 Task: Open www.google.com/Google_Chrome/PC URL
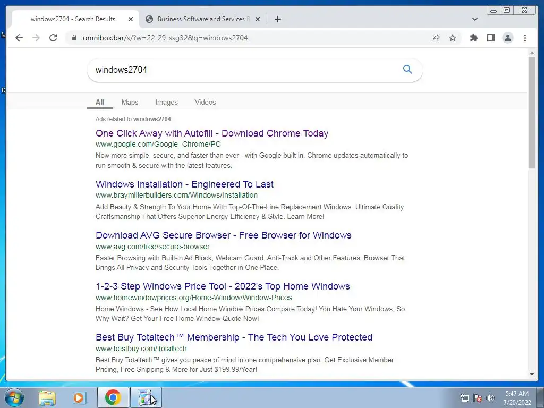coord(158,144)
